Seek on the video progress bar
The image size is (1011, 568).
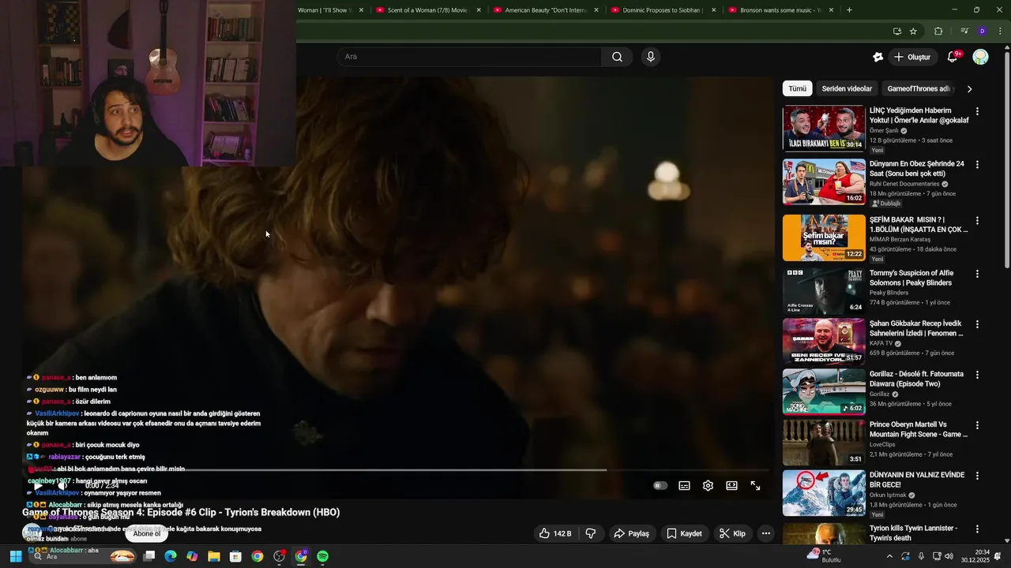click(394, 470)
